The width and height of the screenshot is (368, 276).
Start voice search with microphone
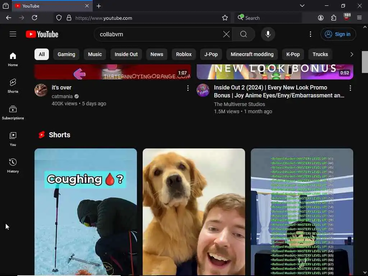(268, 34)
